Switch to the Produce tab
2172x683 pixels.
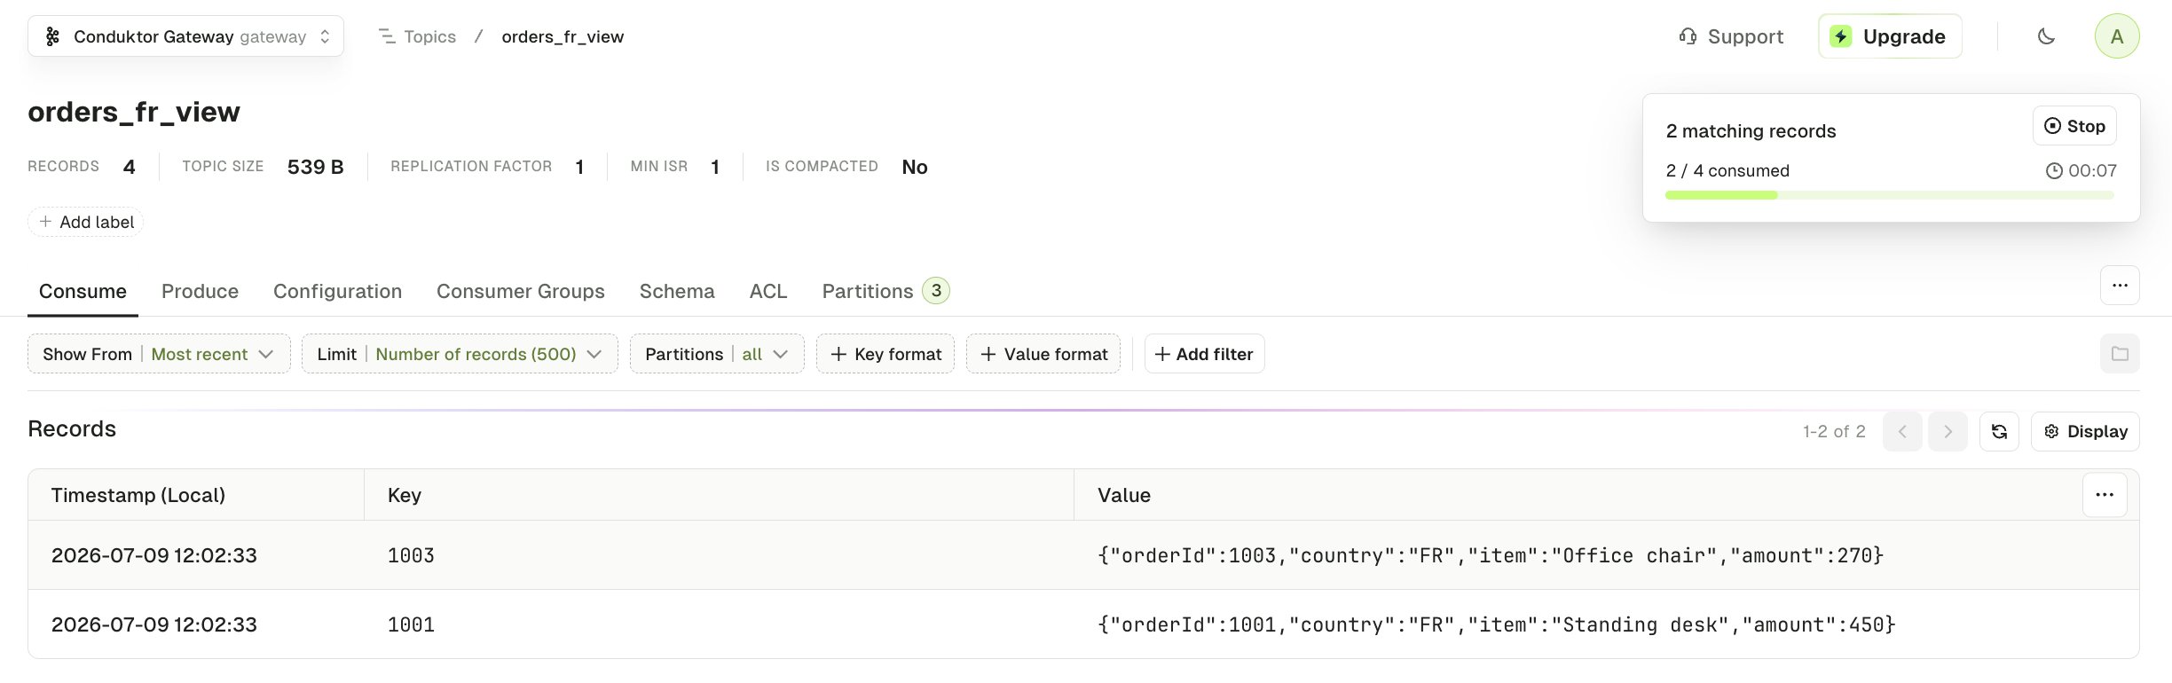pyautogui.click(x=200, y=291)
